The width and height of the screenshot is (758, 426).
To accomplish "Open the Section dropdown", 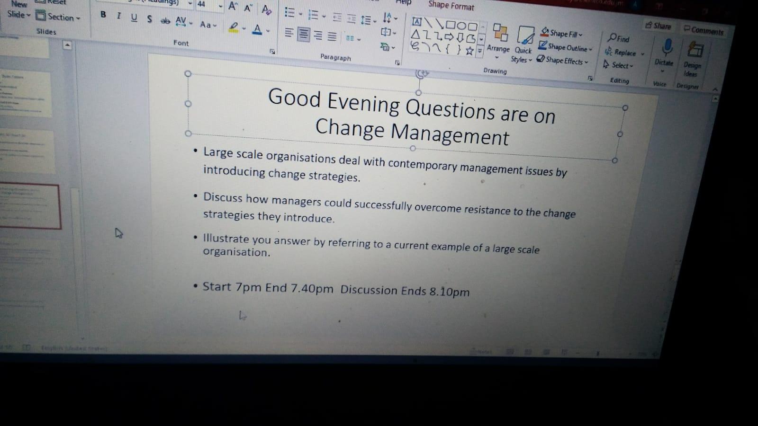I will pyautogui.click(x=59, y=17).
